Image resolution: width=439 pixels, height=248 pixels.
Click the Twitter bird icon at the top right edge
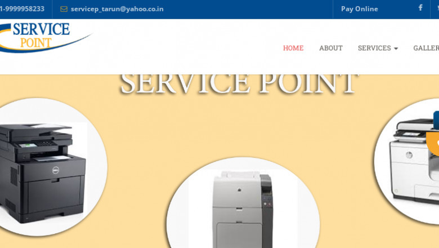pyautogui.click(x=438, y=8)
